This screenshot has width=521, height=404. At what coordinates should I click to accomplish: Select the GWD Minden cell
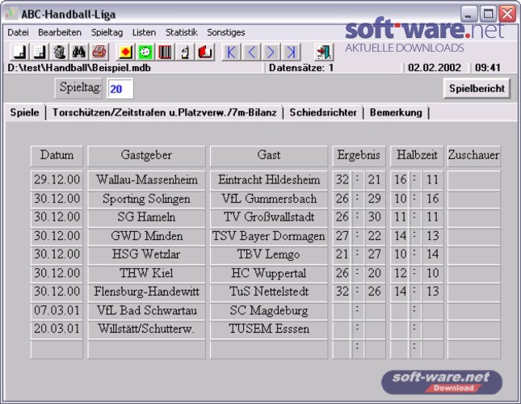(146, 236)
